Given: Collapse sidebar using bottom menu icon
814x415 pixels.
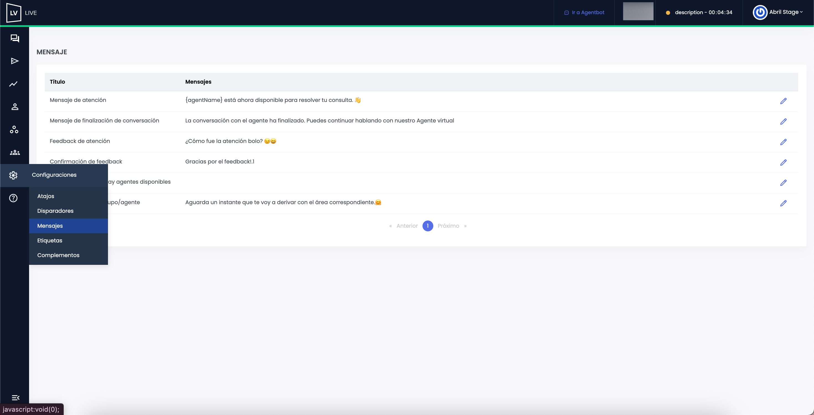Looking at the screenshot, I should (x=15, y=398).
